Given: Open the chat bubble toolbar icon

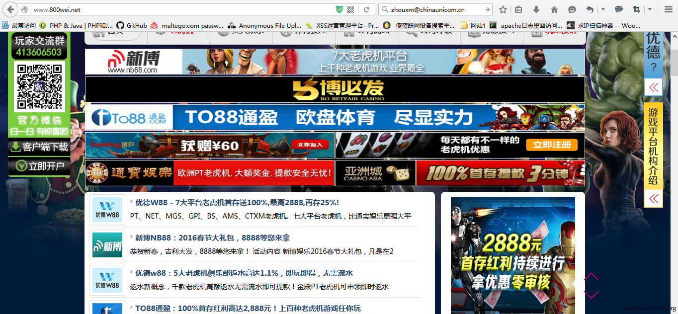Looking at the screenshot, I should click(x=619, y=9).
